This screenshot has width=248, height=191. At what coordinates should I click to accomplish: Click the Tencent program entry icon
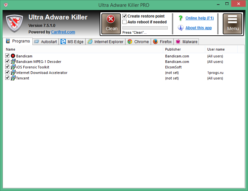coord(13,78)
